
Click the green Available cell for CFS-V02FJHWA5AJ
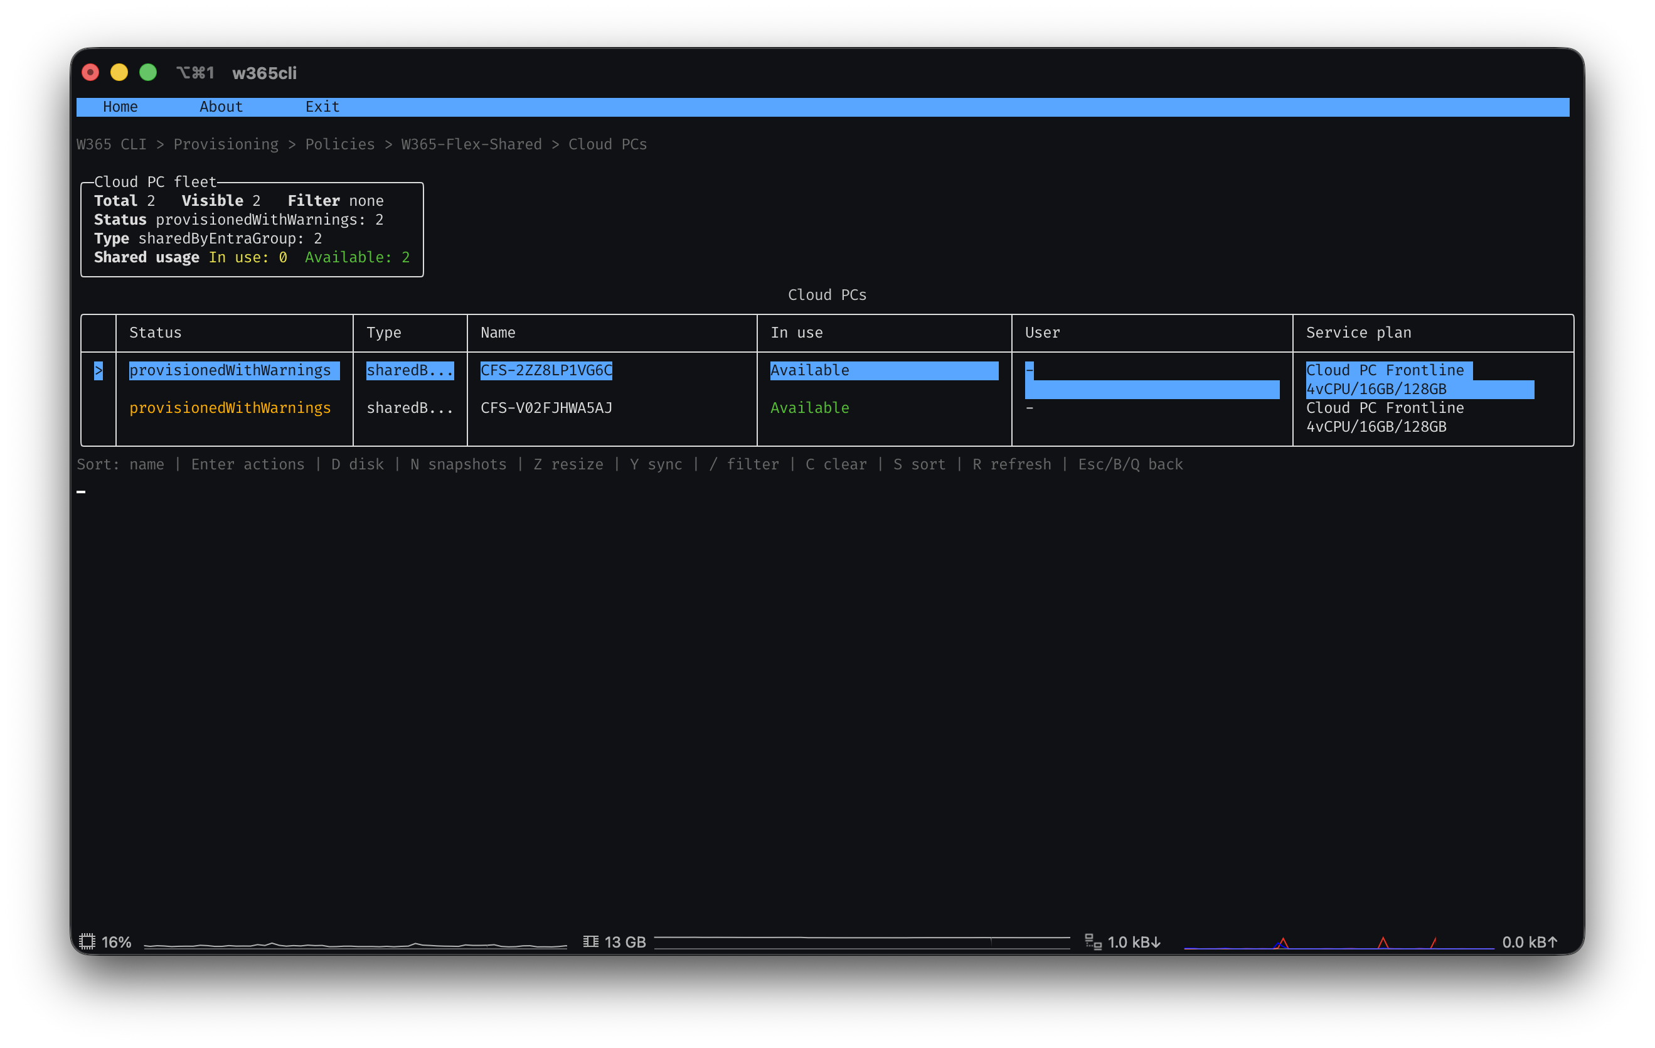(x=810, y=409)
